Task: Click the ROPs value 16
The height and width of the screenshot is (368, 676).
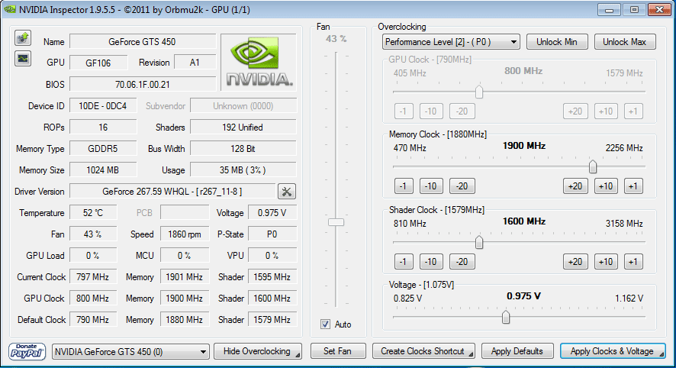Action: (x=103, y=128)
